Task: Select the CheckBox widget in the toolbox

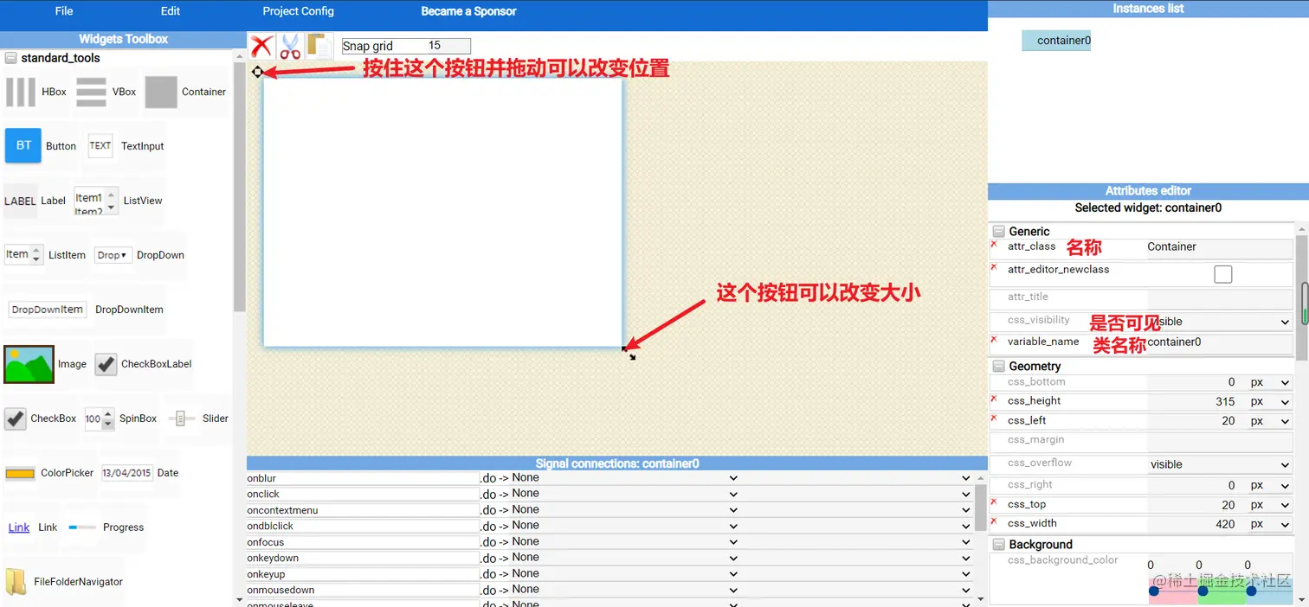Action: (x=15, y=419)
